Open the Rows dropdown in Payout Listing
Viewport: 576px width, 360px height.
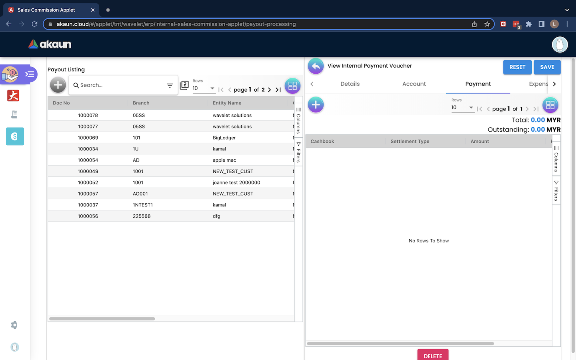point(204,88)
